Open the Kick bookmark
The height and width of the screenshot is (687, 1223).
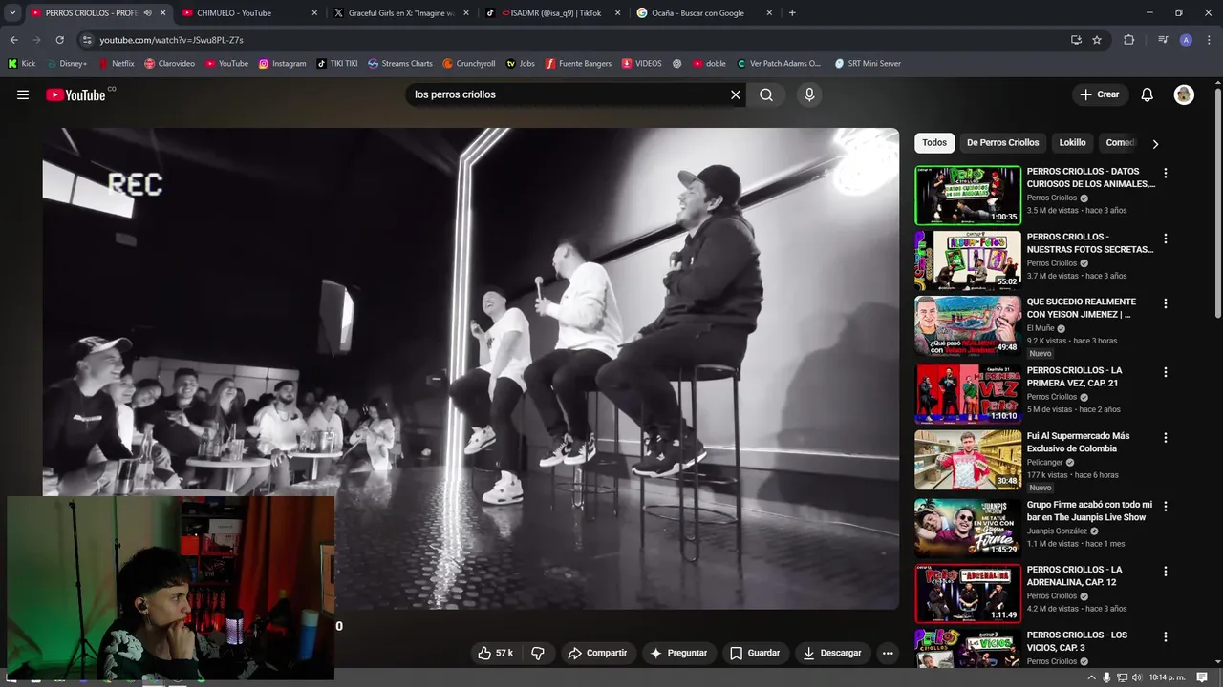(21, 64)
